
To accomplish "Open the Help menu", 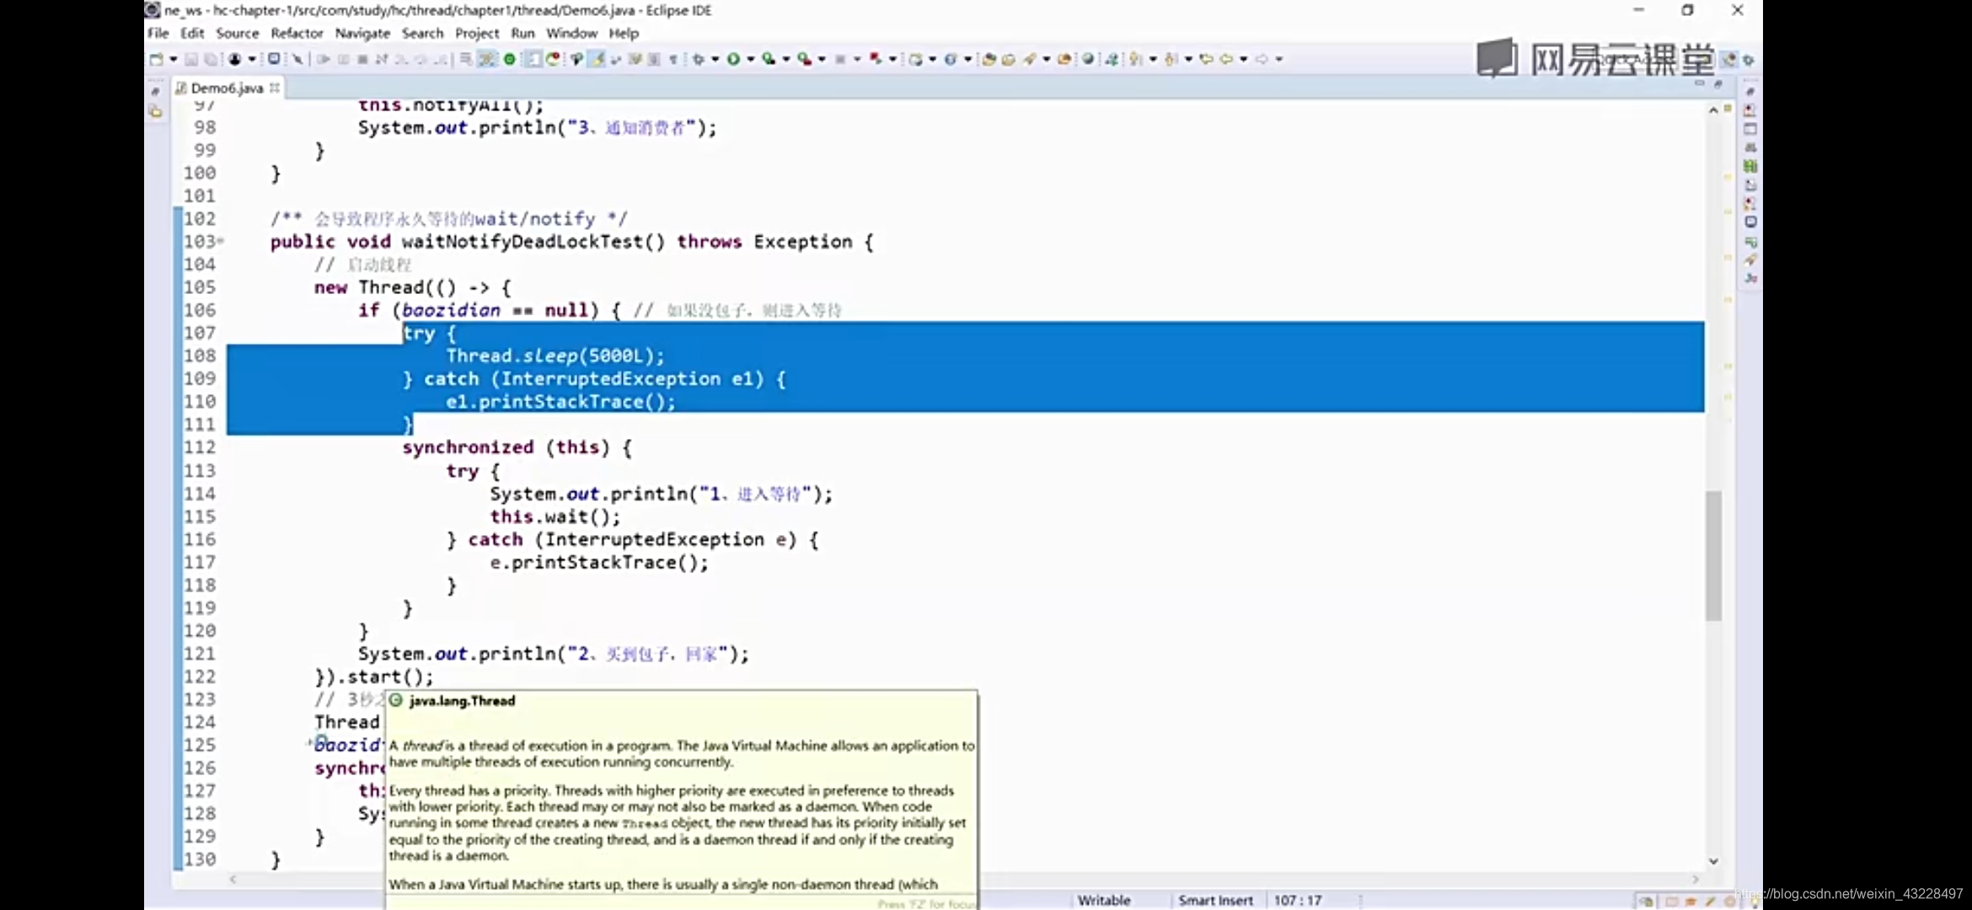I will 624,33.
